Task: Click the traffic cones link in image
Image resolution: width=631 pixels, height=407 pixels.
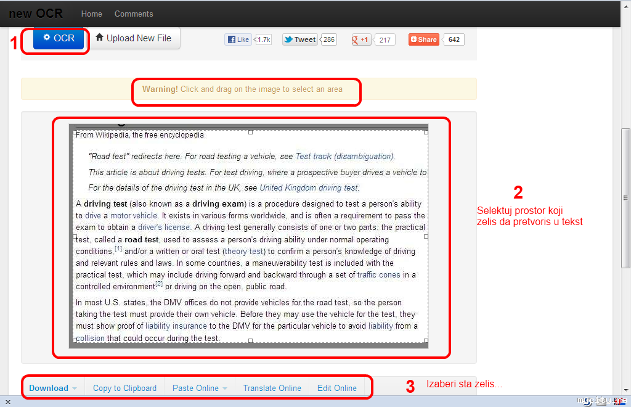Action: coord(379,274)
